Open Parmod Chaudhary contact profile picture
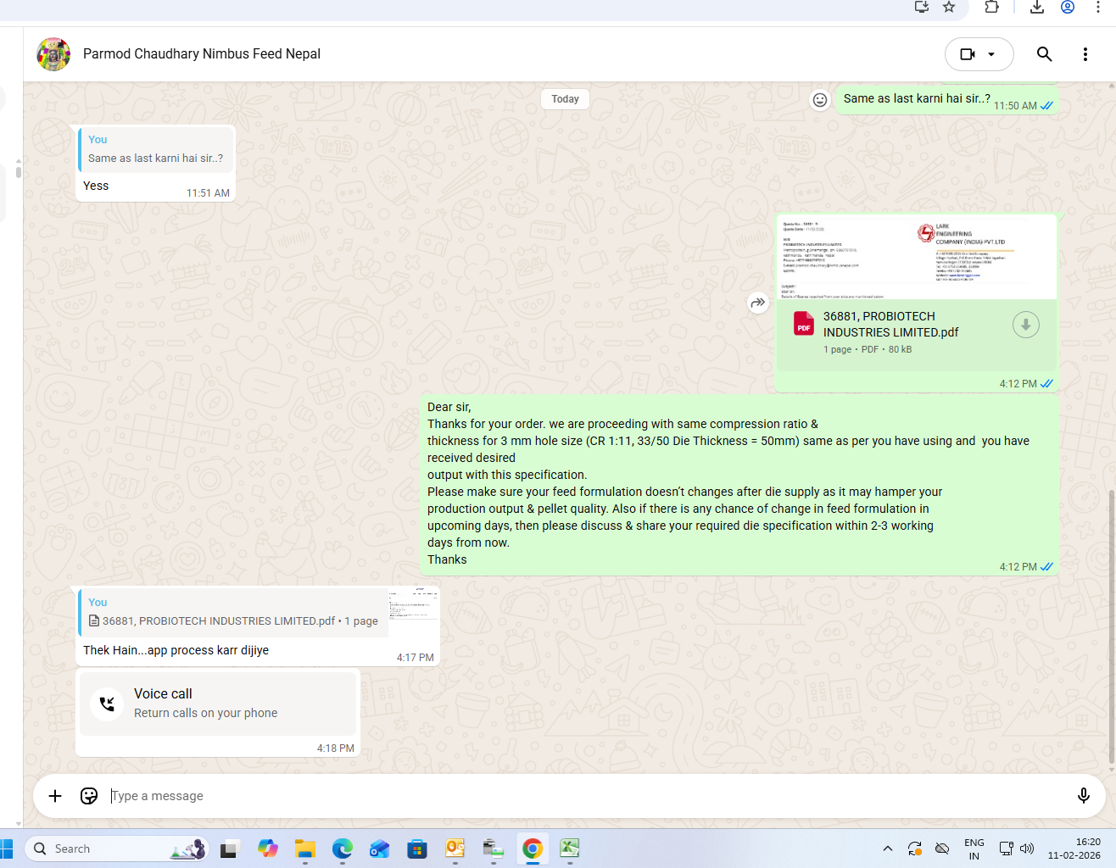This screenshot has height=868, width=1116. [x=53, y=54]
